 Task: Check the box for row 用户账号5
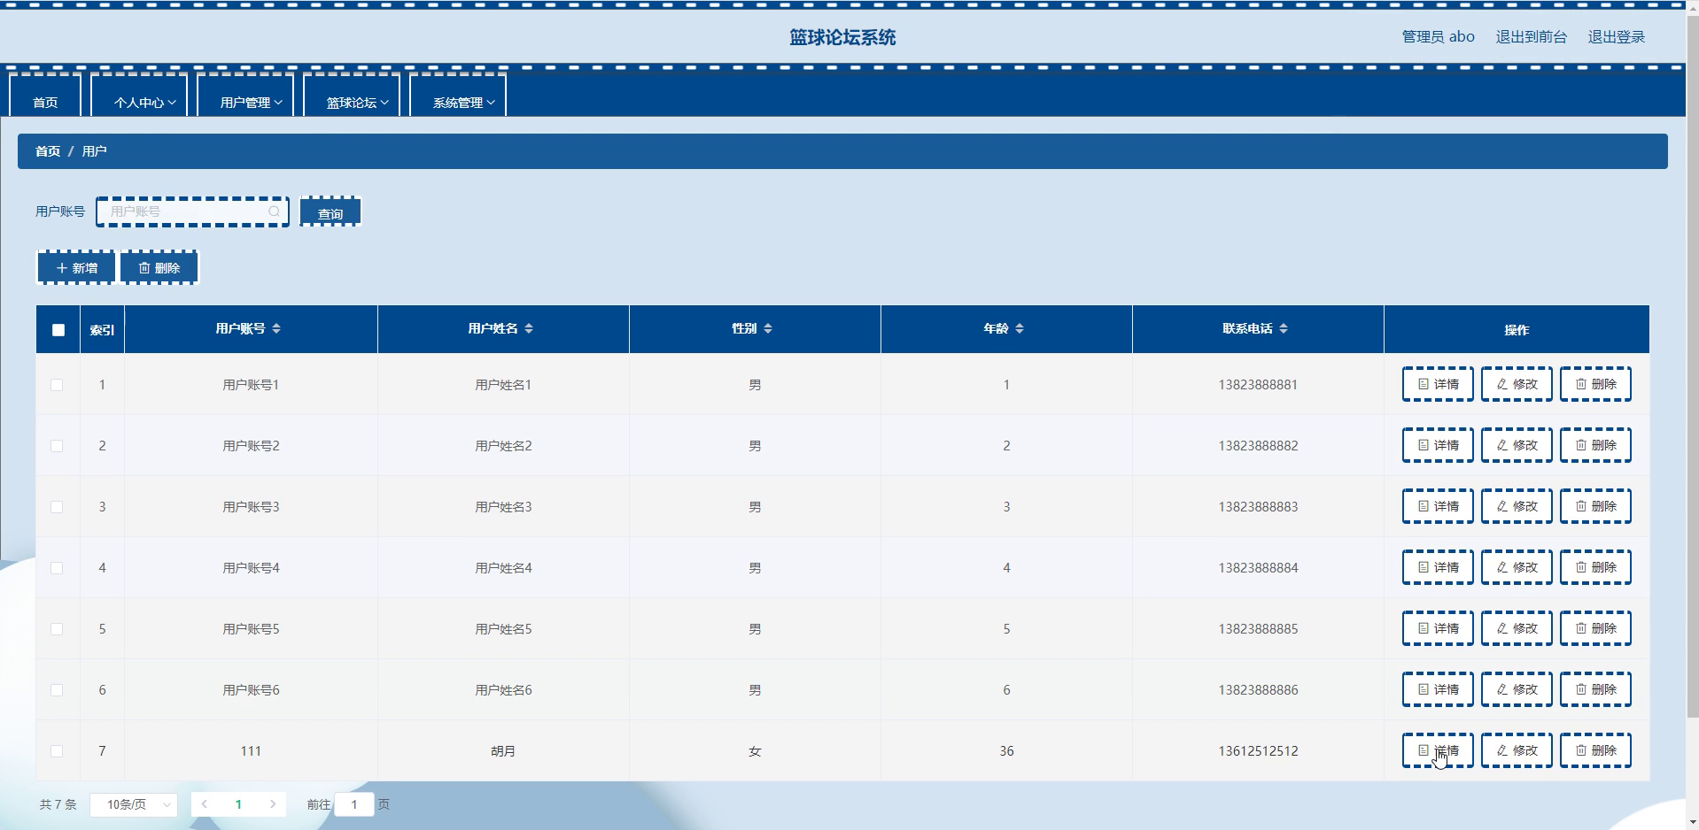click(x=57, y=629)
